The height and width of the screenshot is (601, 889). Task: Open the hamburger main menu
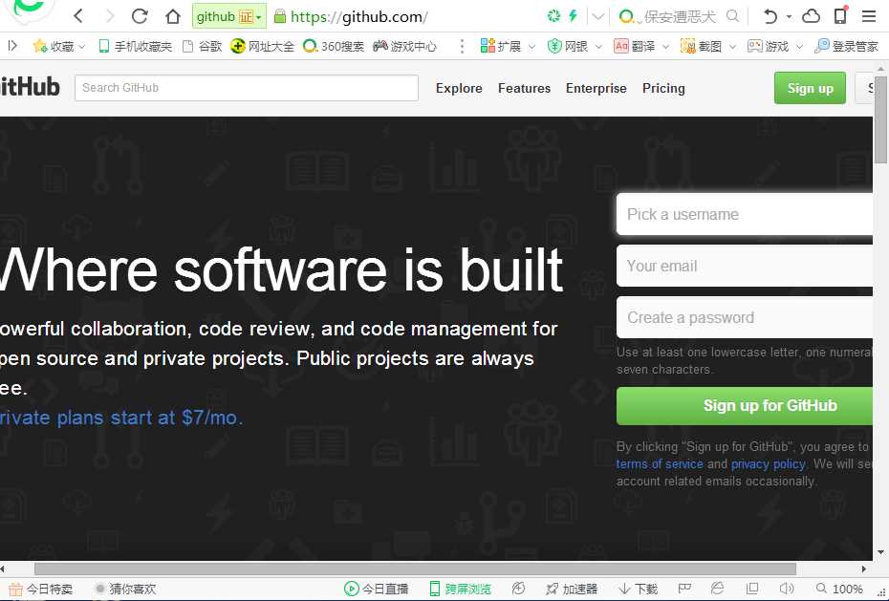tap(869, 16)
